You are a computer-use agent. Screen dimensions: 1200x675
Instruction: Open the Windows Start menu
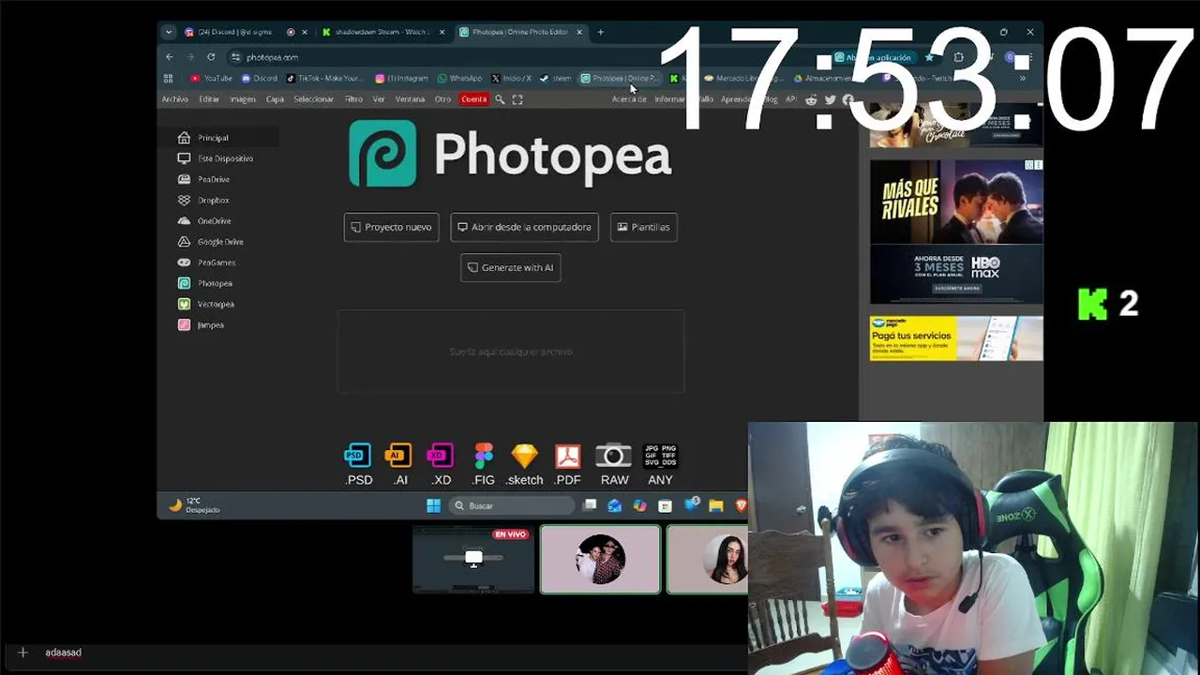pyautogui.click(x=433, y=505)
